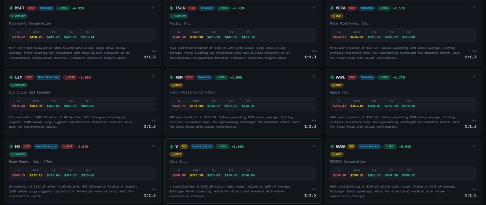Click the Eli Lilly and Company name
This screenshot has width=486, height=205.
[30, 92]
